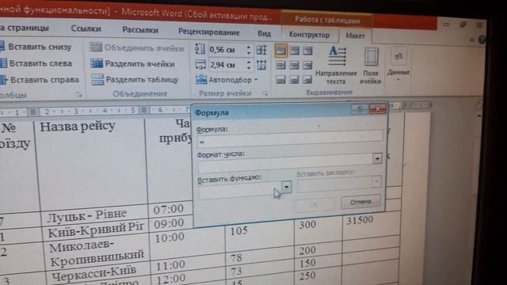Click Insert Below (Вставить снизу)

pos(36,47)
